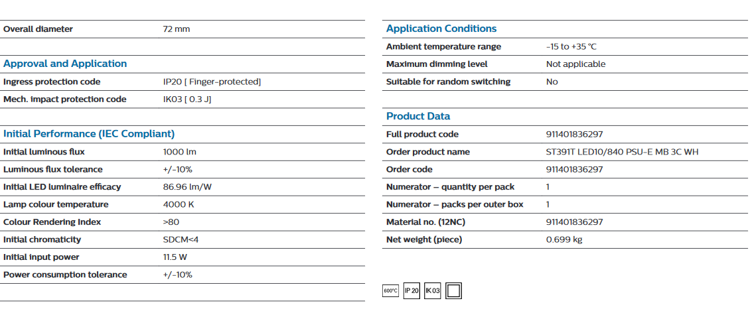This screenshot has height=313, width=750.
Task: Click the Net weight 0.699 kg value
Action: (x=564, y=240)
